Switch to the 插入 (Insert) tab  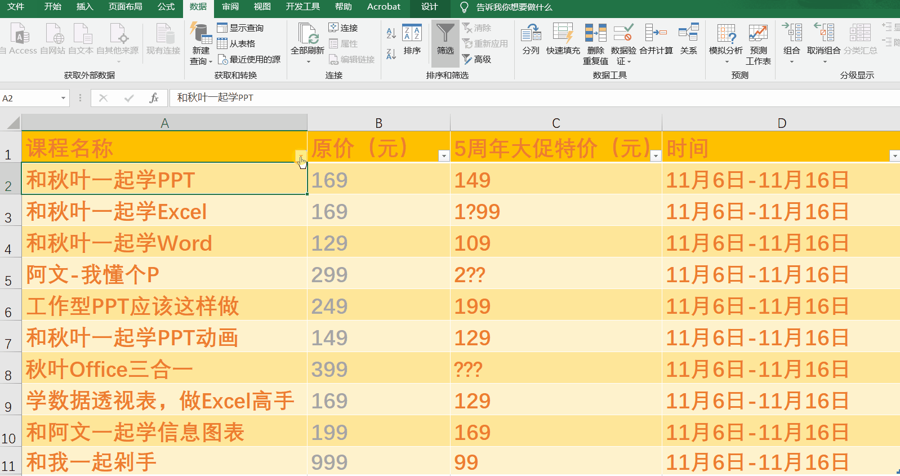[x=84, y=7]
